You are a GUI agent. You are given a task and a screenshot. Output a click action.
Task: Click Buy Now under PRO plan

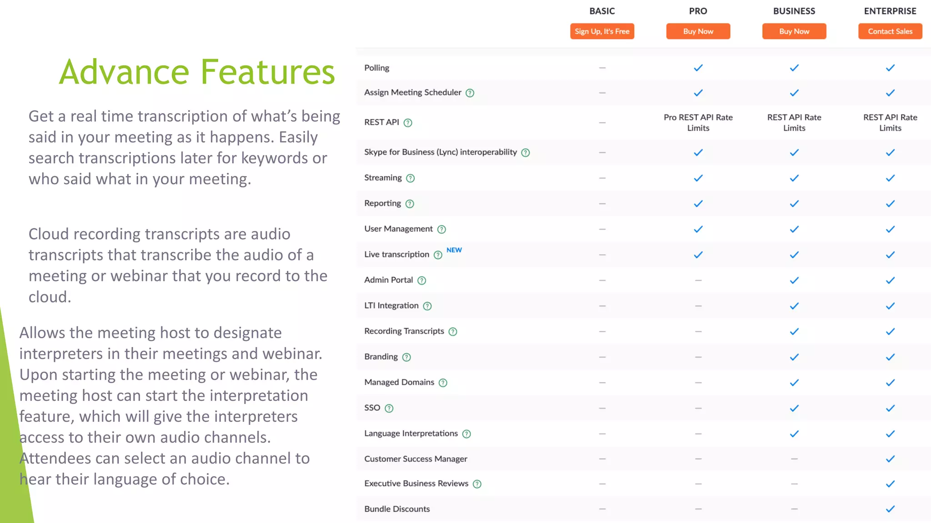[698, 31]
